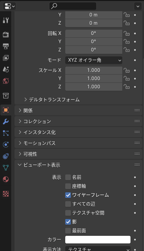Lock the location Y value
Image resolution: width=144 pixels, height=251 pixels.
pyautogui.click(x=127, y=15)
